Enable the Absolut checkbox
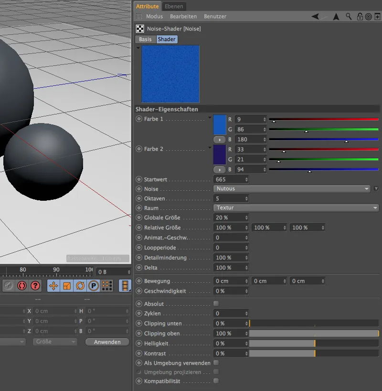Viewport: 382px width, 391px height. [216, 303]
